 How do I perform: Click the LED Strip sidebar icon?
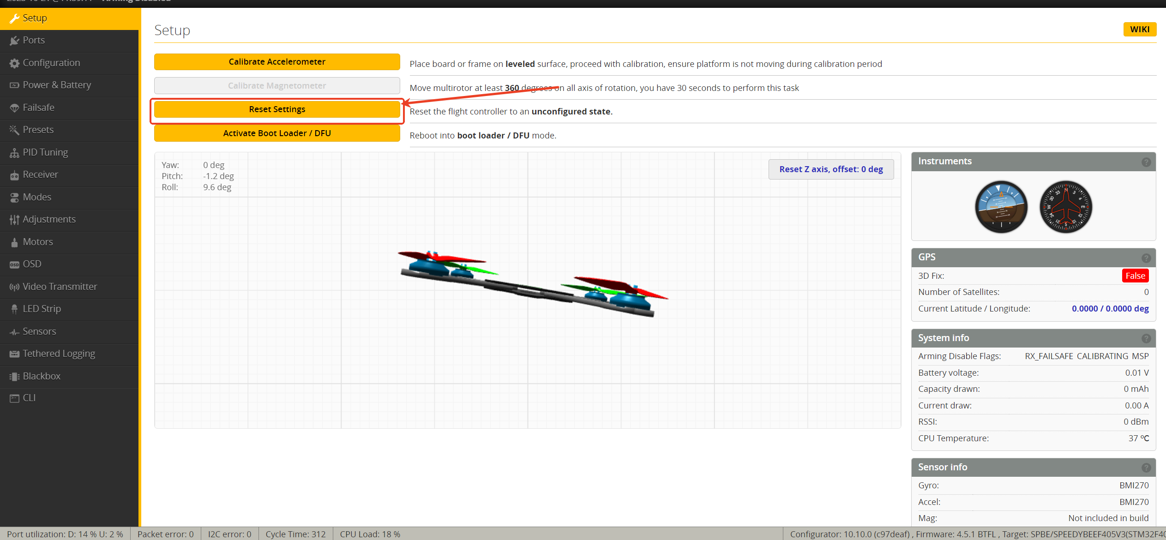[14, 309]
